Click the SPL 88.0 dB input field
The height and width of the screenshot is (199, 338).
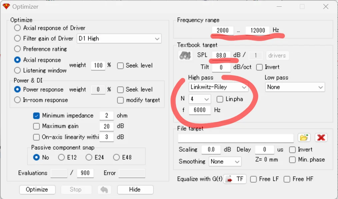pos(221,55)
